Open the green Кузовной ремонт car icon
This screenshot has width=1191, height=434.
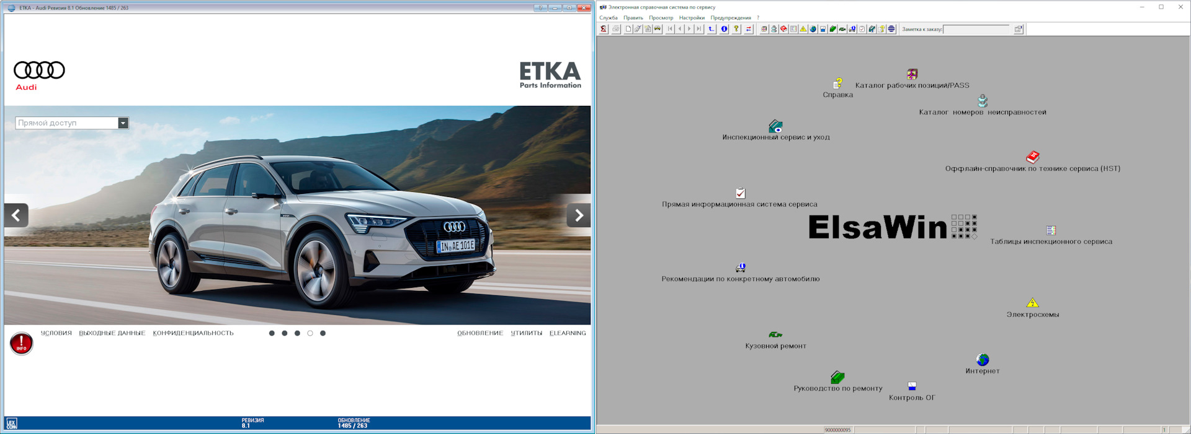point(775,335)
